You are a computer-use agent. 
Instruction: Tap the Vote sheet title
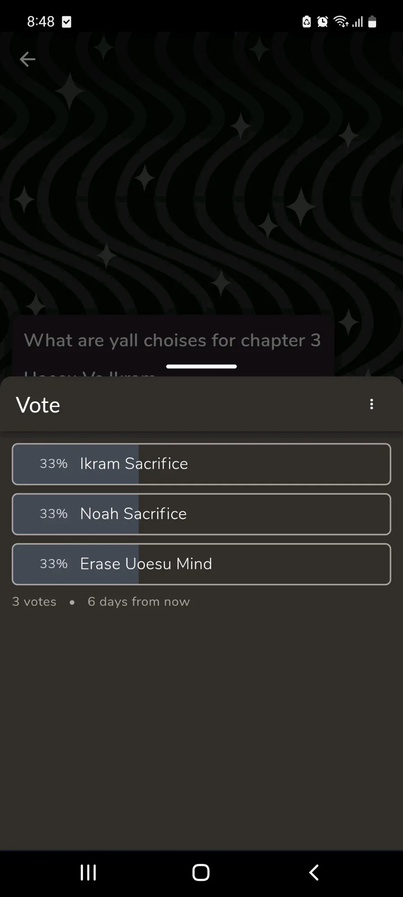click(x=38, y=405)
